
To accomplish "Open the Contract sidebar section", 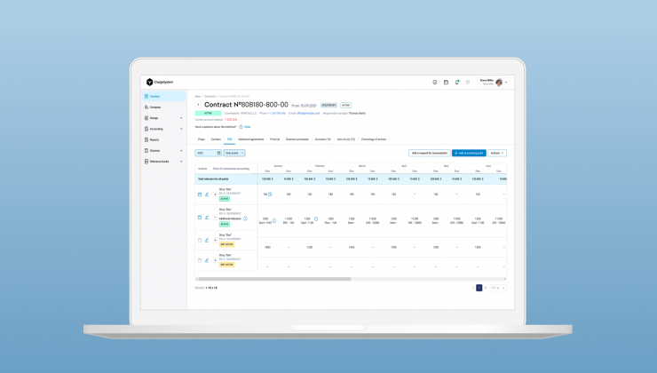I will 164,97.
